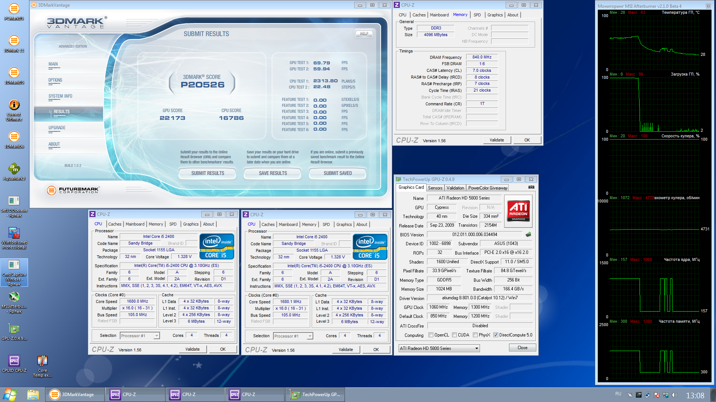Open the Everest Ultimate desktop icon
Viewport: 716px width, 402px height.
[14, 109]
